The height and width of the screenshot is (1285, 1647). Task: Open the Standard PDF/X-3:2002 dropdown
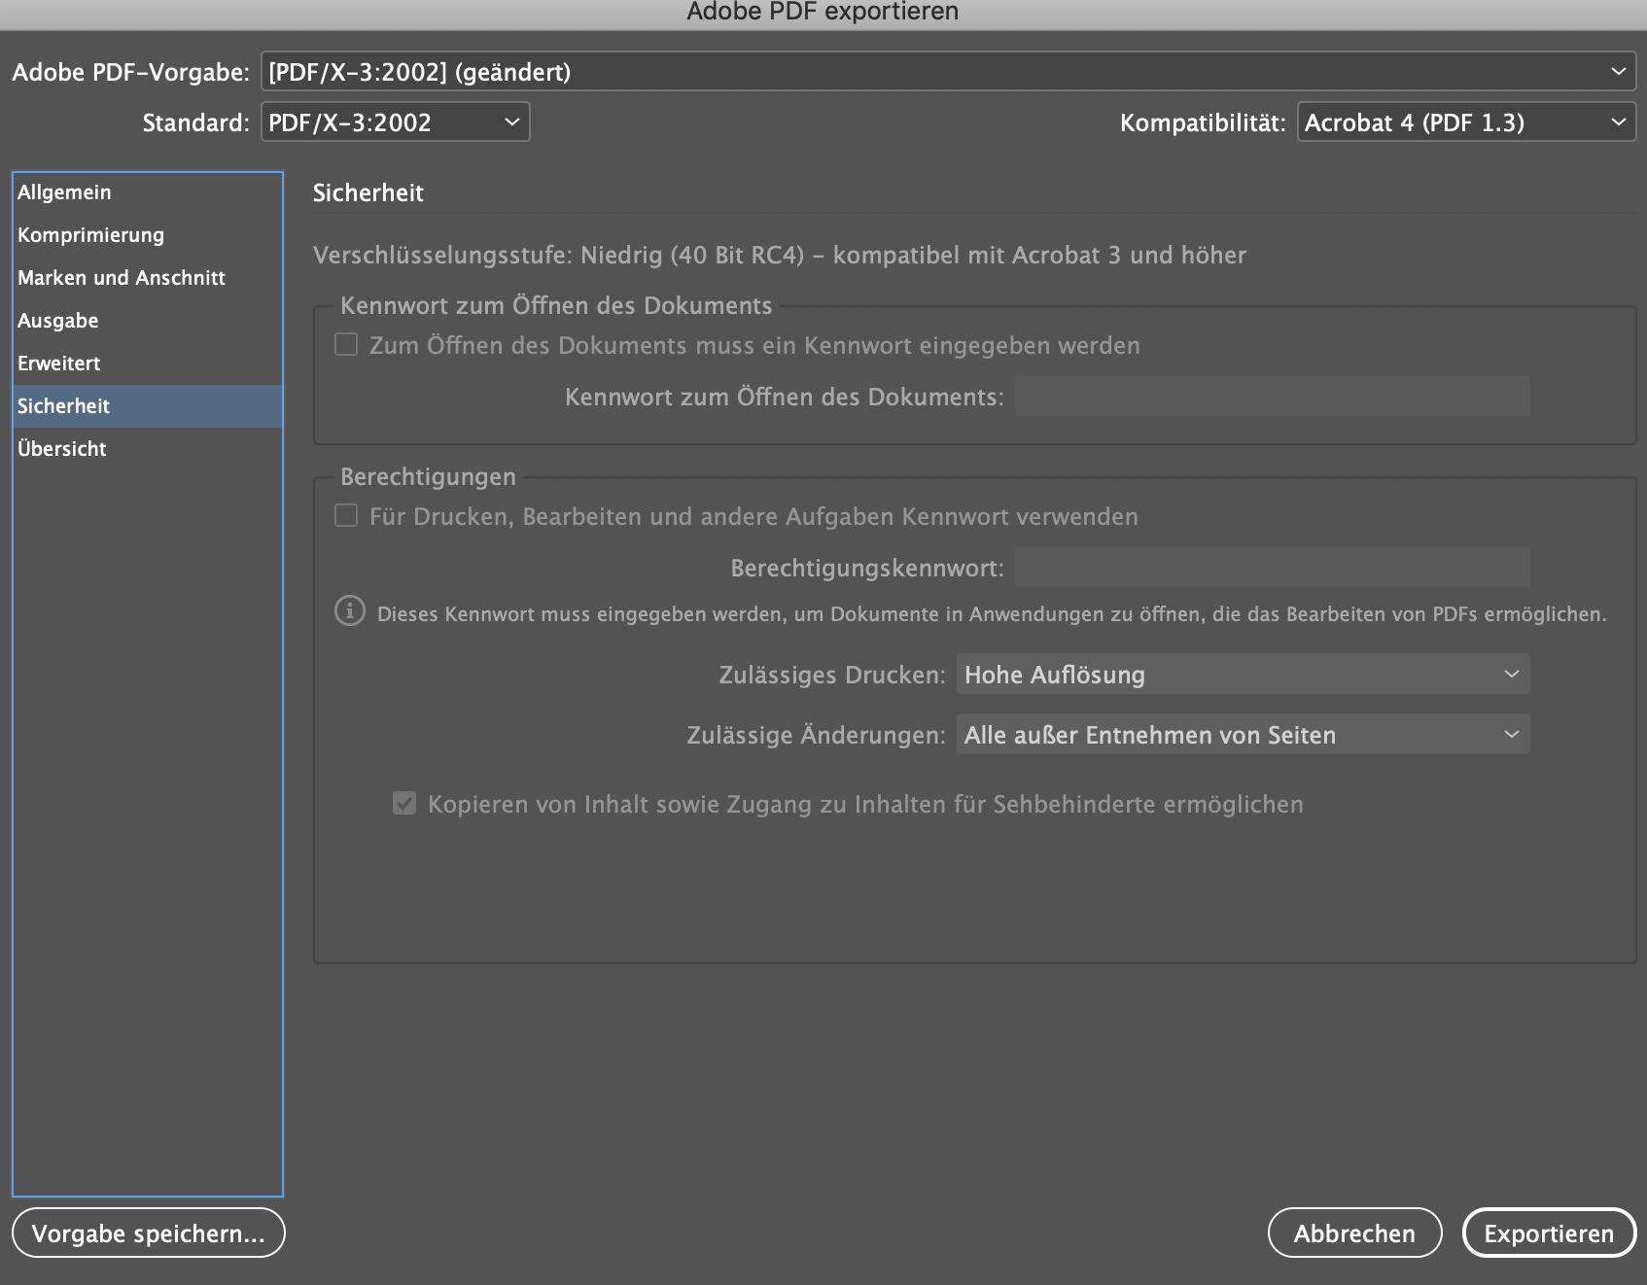click(x=396, y=122)
